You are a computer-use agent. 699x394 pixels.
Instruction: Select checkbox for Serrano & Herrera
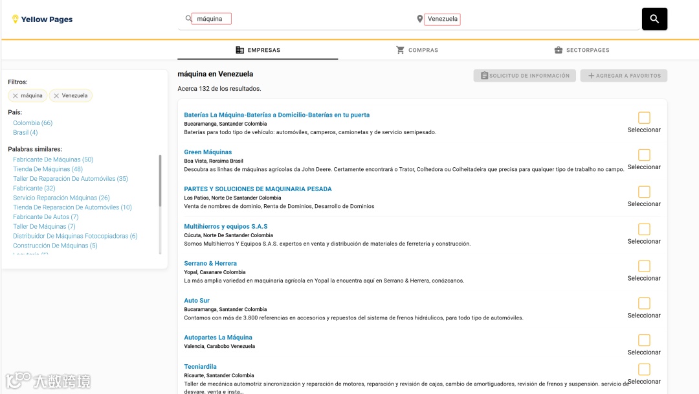pos(644,266)
